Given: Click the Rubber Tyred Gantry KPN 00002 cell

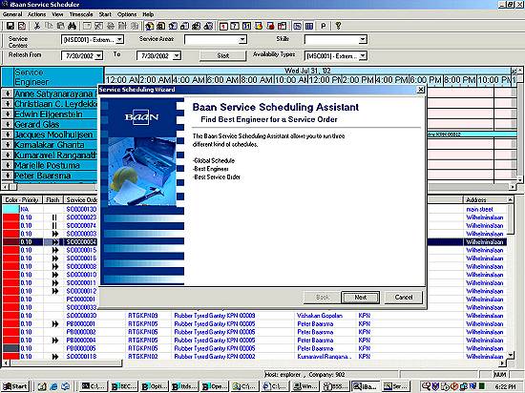Looking at the screenshot, I should pyautogui.click(x=215, y=357).
